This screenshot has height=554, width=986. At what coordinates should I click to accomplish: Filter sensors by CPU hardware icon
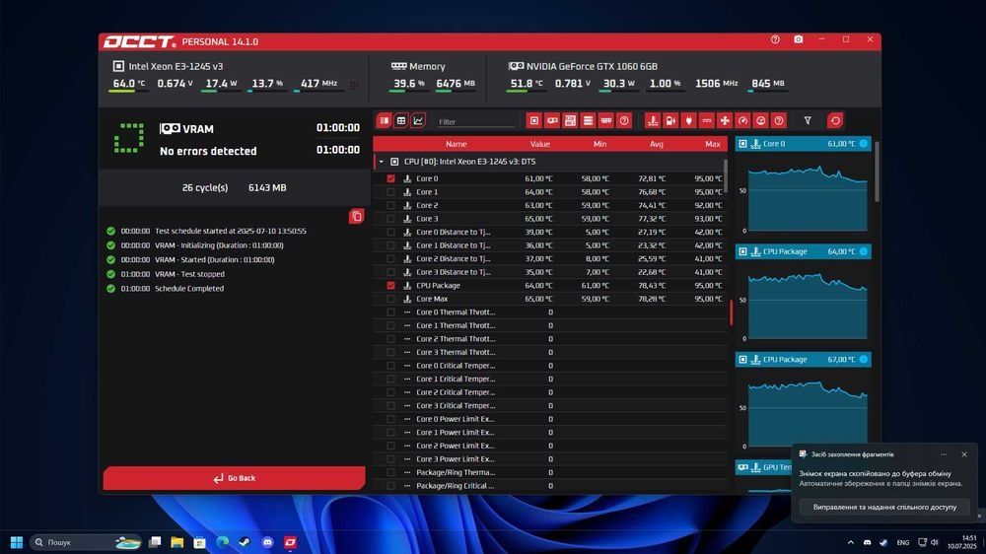[x=533, y=120]
